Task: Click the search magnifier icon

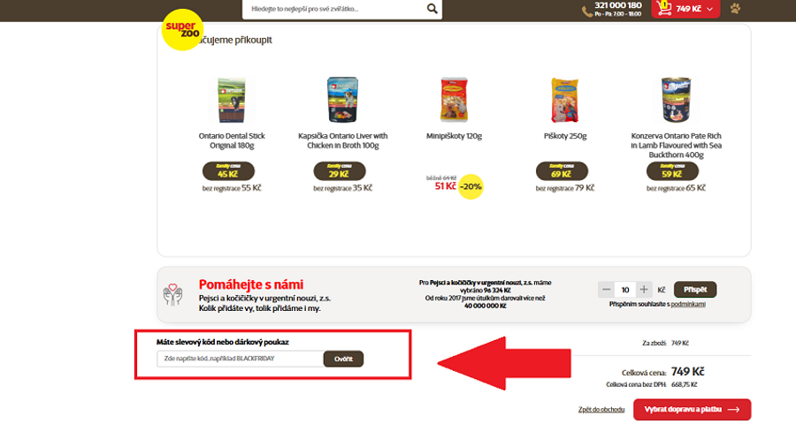Action: (x=432, y=9)
